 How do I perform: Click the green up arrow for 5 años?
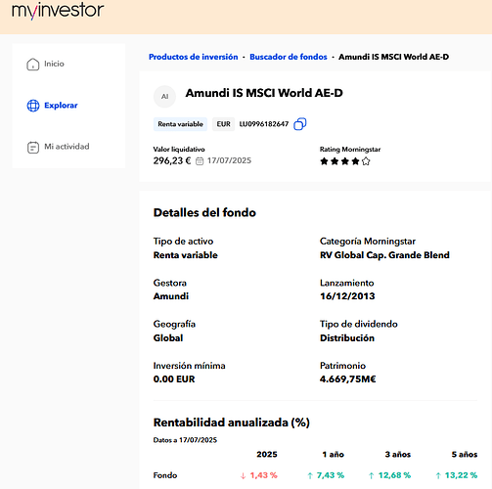click(438, 476)
